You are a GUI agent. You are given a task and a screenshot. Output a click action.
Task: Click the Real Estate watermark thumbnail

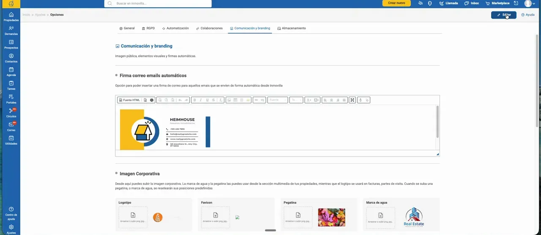click(414, 217)
